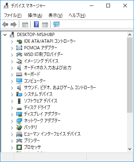
Task: Click the Forward arrow toolbar icon
Action: point(14,24)
